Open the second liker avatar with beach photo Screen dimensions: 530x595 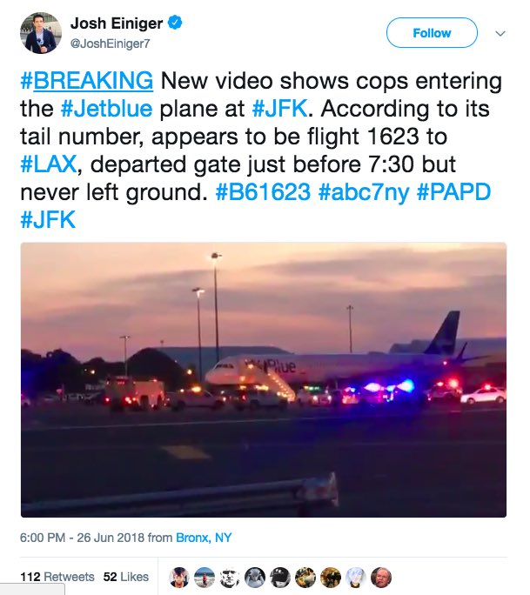tap(205, 578)
